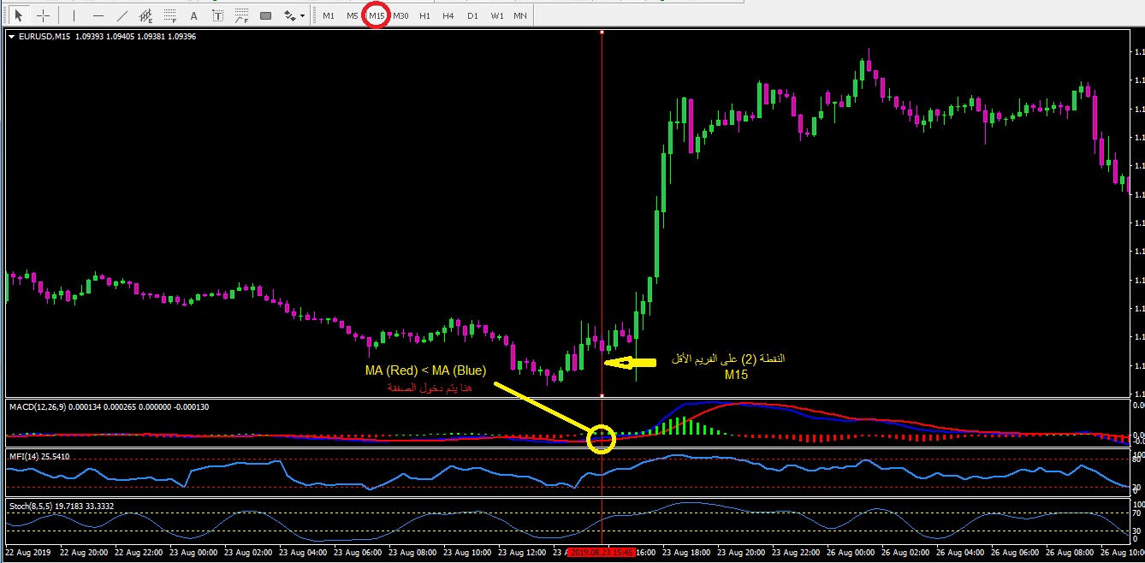Image resolution: width=1145 pixels, height=563 pixels.
Task: Choose the Horizontal Line drawing tool
Action: tap(98, 15)
